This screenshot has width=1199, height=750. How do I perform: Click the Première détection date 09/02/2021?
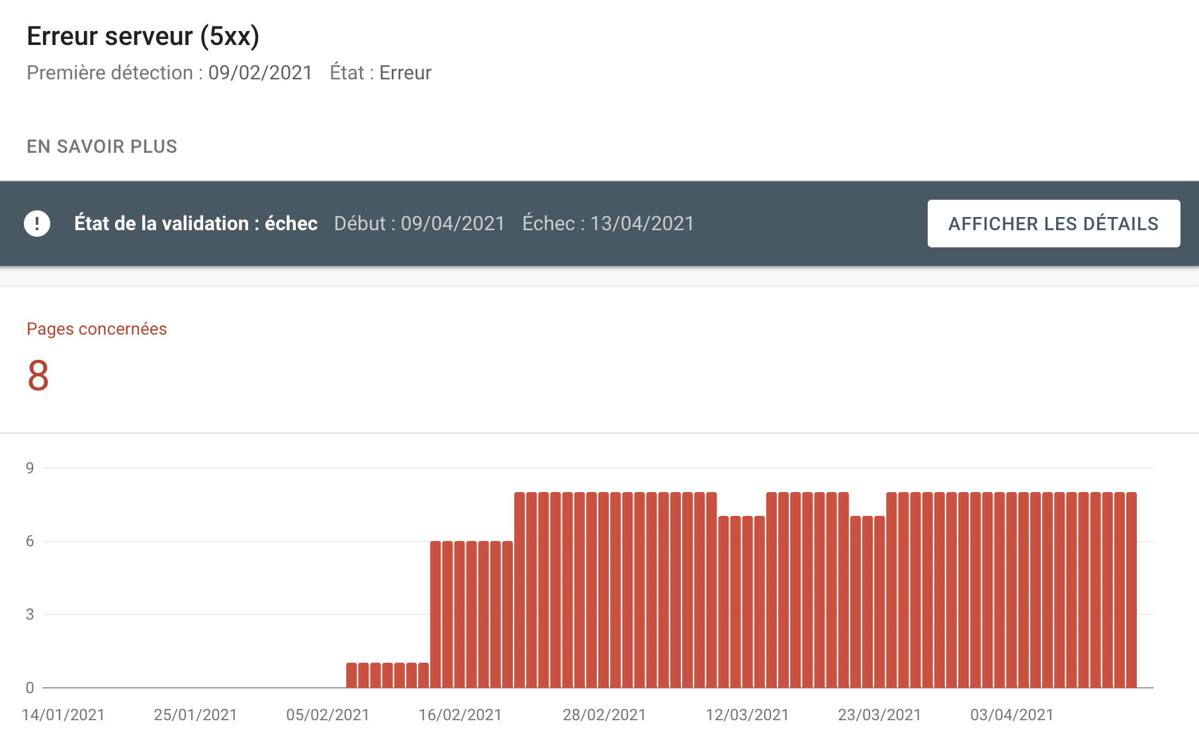259,73
